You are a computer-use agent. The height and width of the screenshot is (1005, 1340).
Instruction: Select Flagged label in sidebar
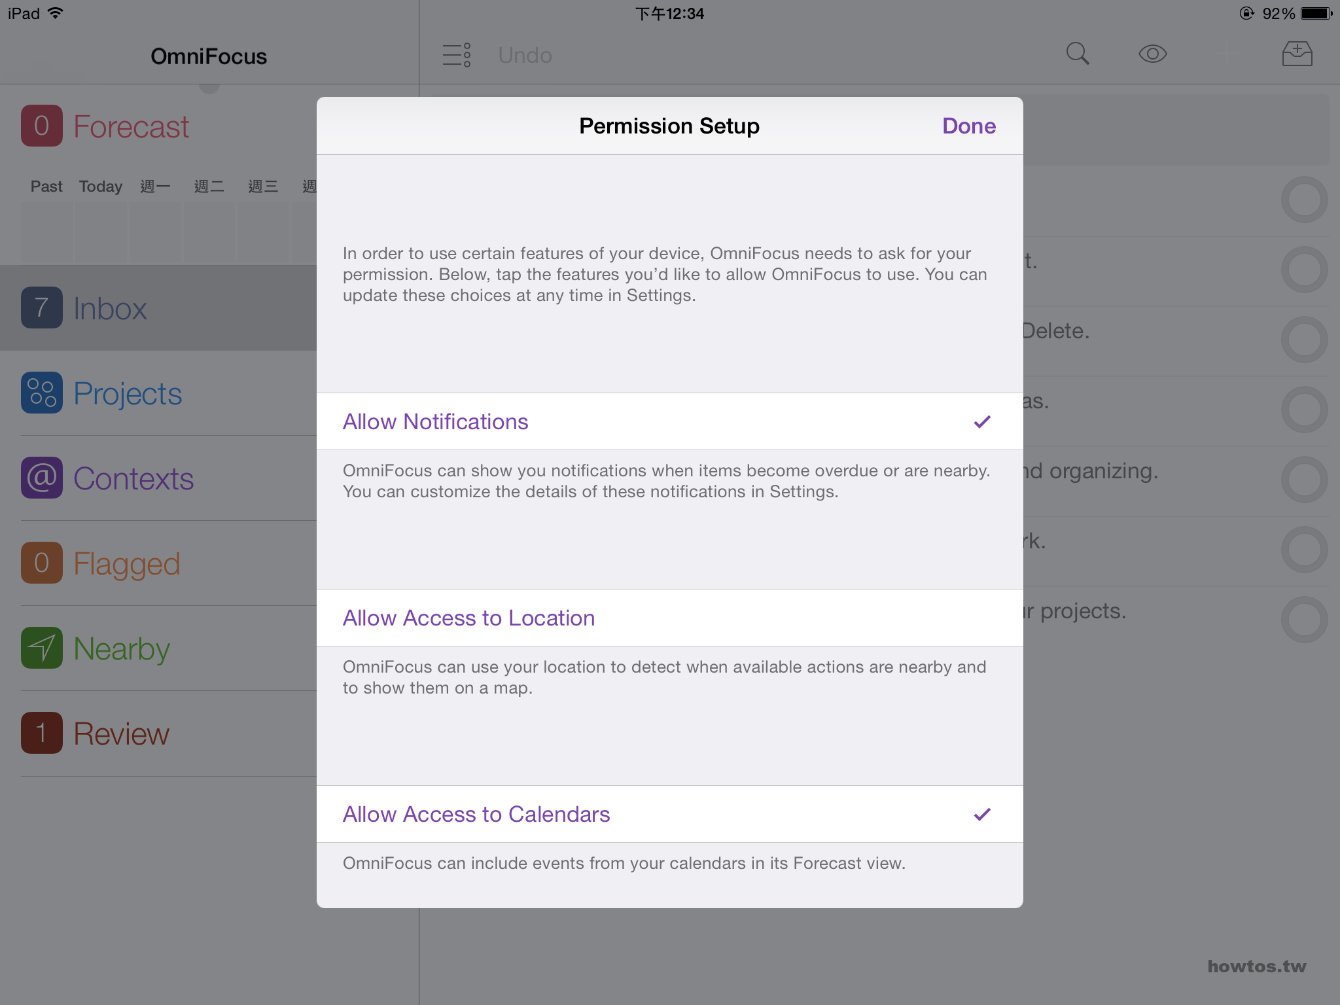point(126,564)
